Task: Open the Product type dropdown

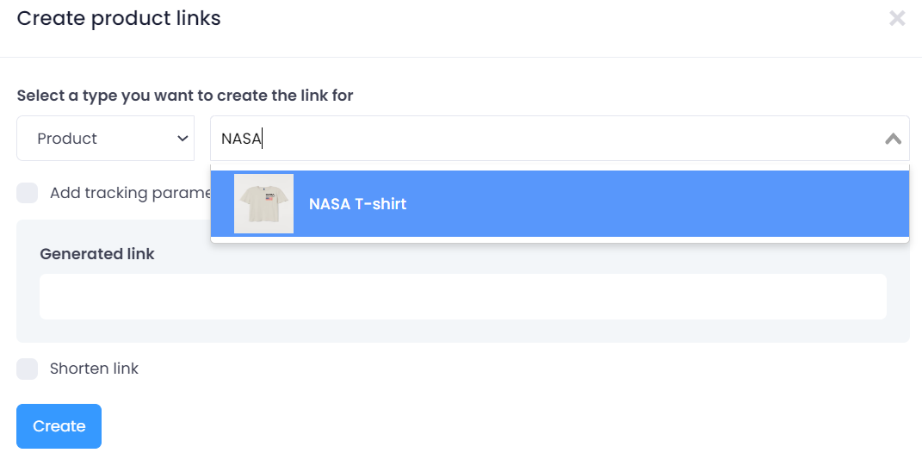Action: [105, 139]
